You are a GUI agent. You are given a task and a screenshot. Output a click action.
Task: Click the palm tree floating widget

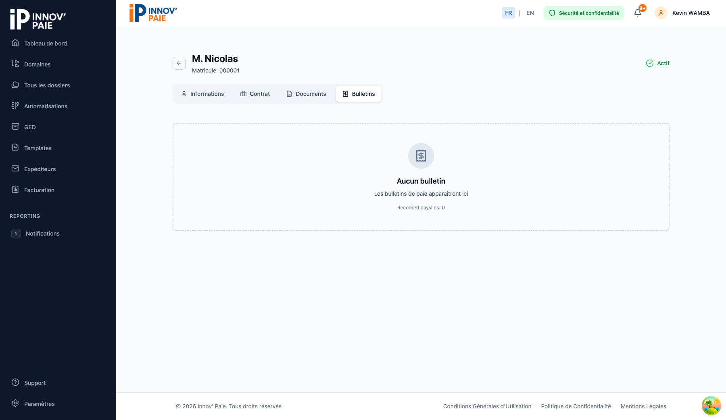click(x=711, y=406)
